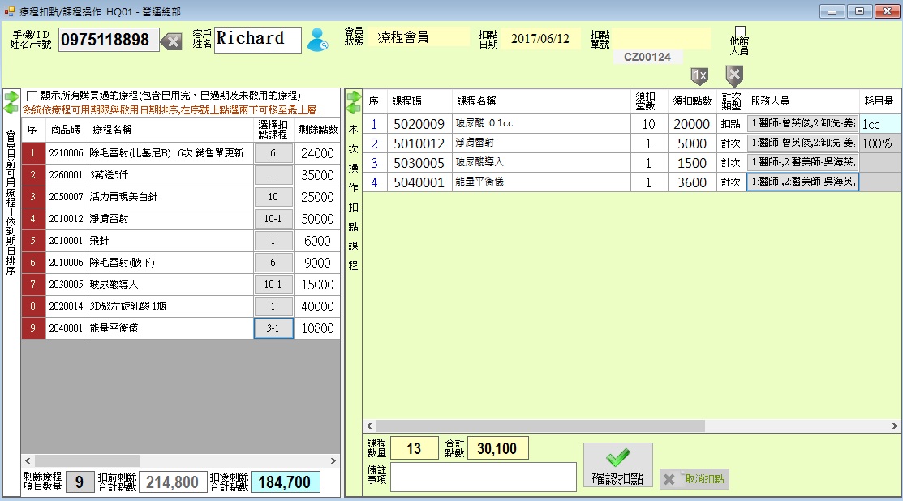Open service staff selector for 玻尿酸 0.1cc row
This screenshot has width=903, height=501.
click(802, 124)
